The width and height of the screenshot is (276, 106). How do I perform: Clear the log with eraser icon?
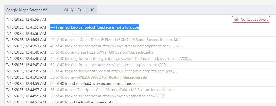[86, 10]
